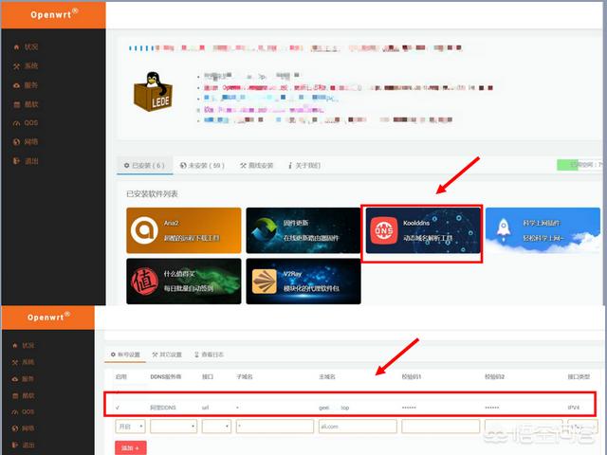Open the Koolddns DNS plugin icon
The width and height of the screenshot is (607, 455).
[383, 230]
